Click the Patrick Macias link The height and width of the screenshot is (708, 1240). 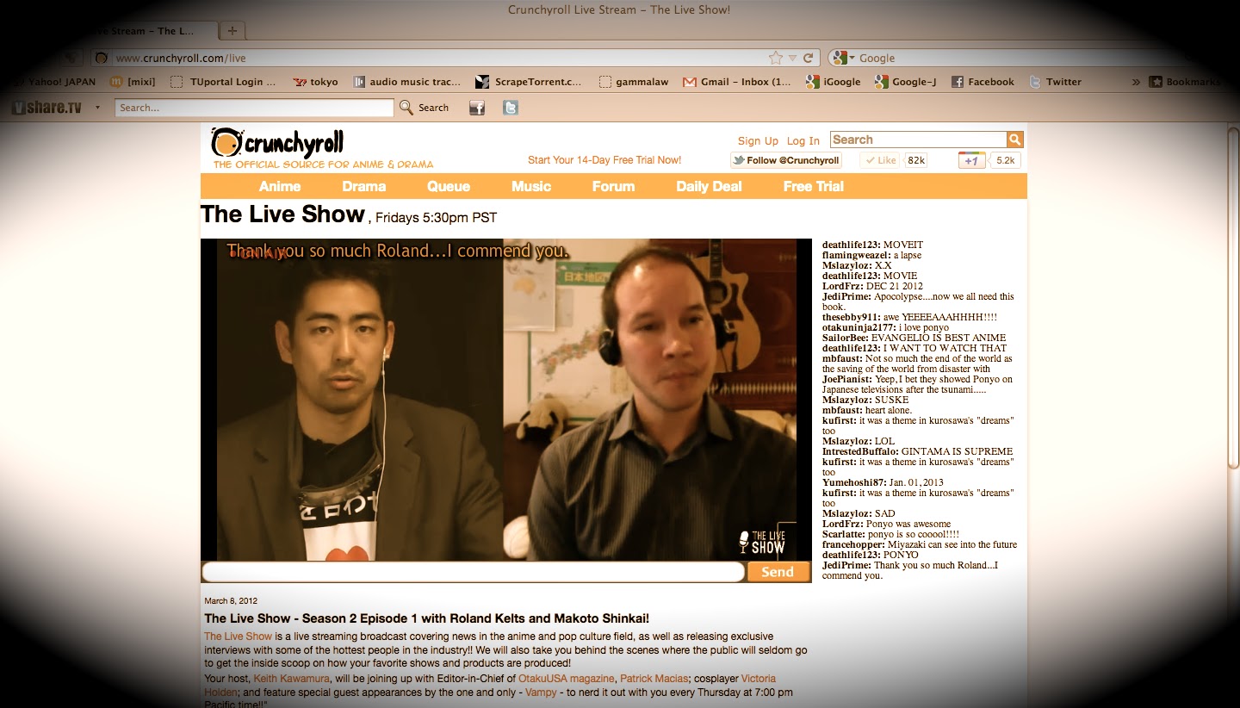click(655, 679)
